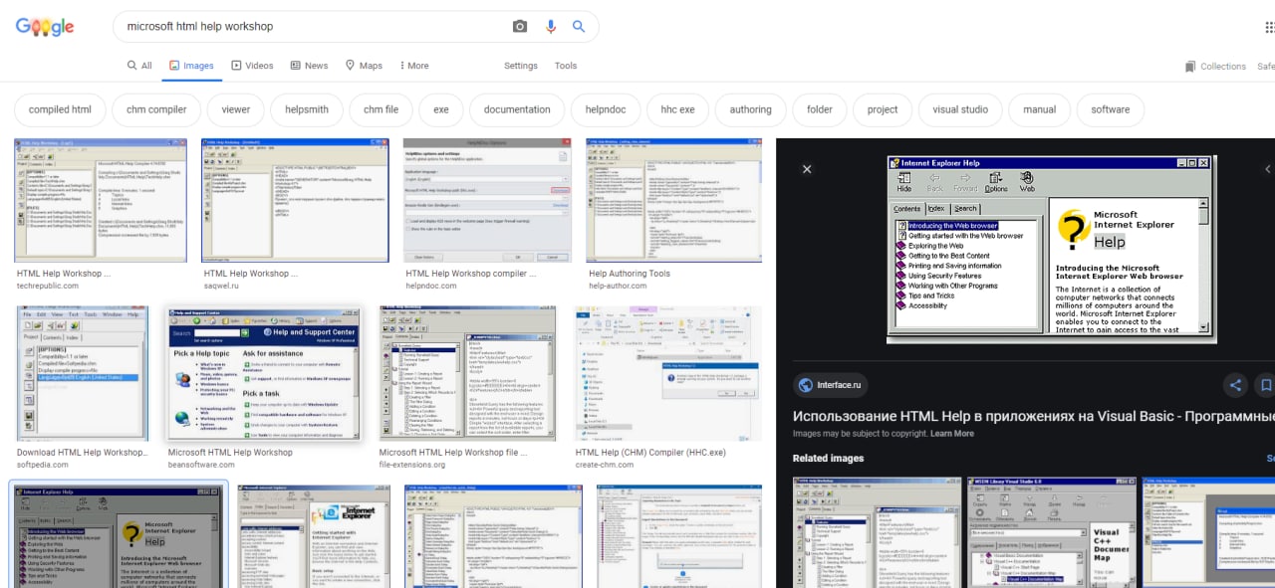This screenshot has height=588, width=1275.
Task: Select the 'helpndoc' filter chip
Action: click(x=606, y=109)
